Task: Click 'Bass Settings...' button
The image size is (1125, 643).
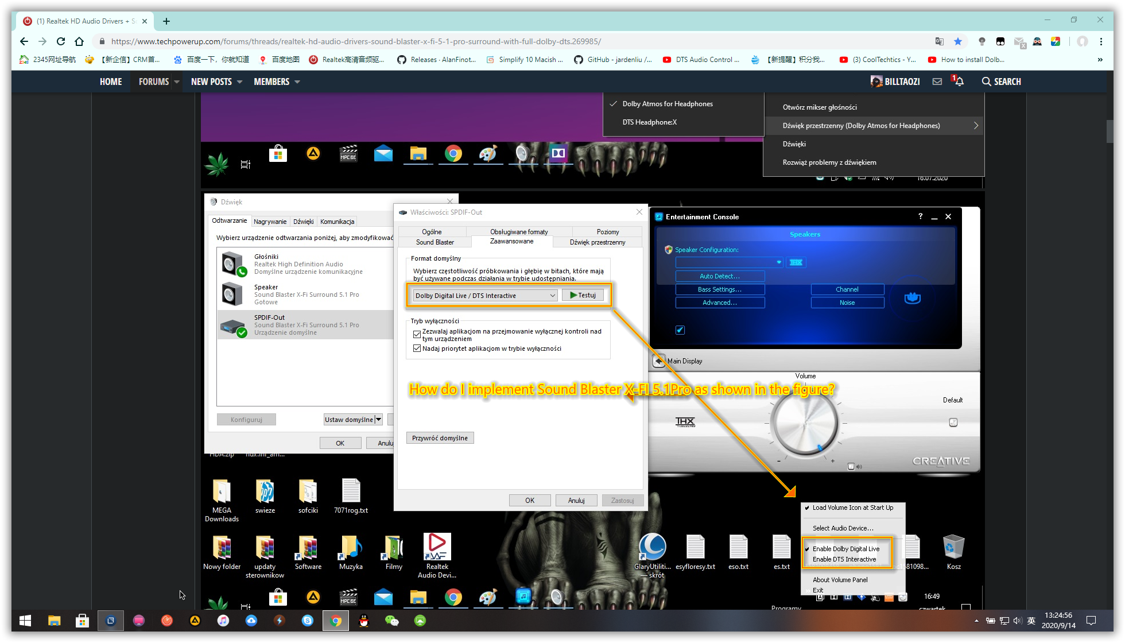Action: pos(720,289)
